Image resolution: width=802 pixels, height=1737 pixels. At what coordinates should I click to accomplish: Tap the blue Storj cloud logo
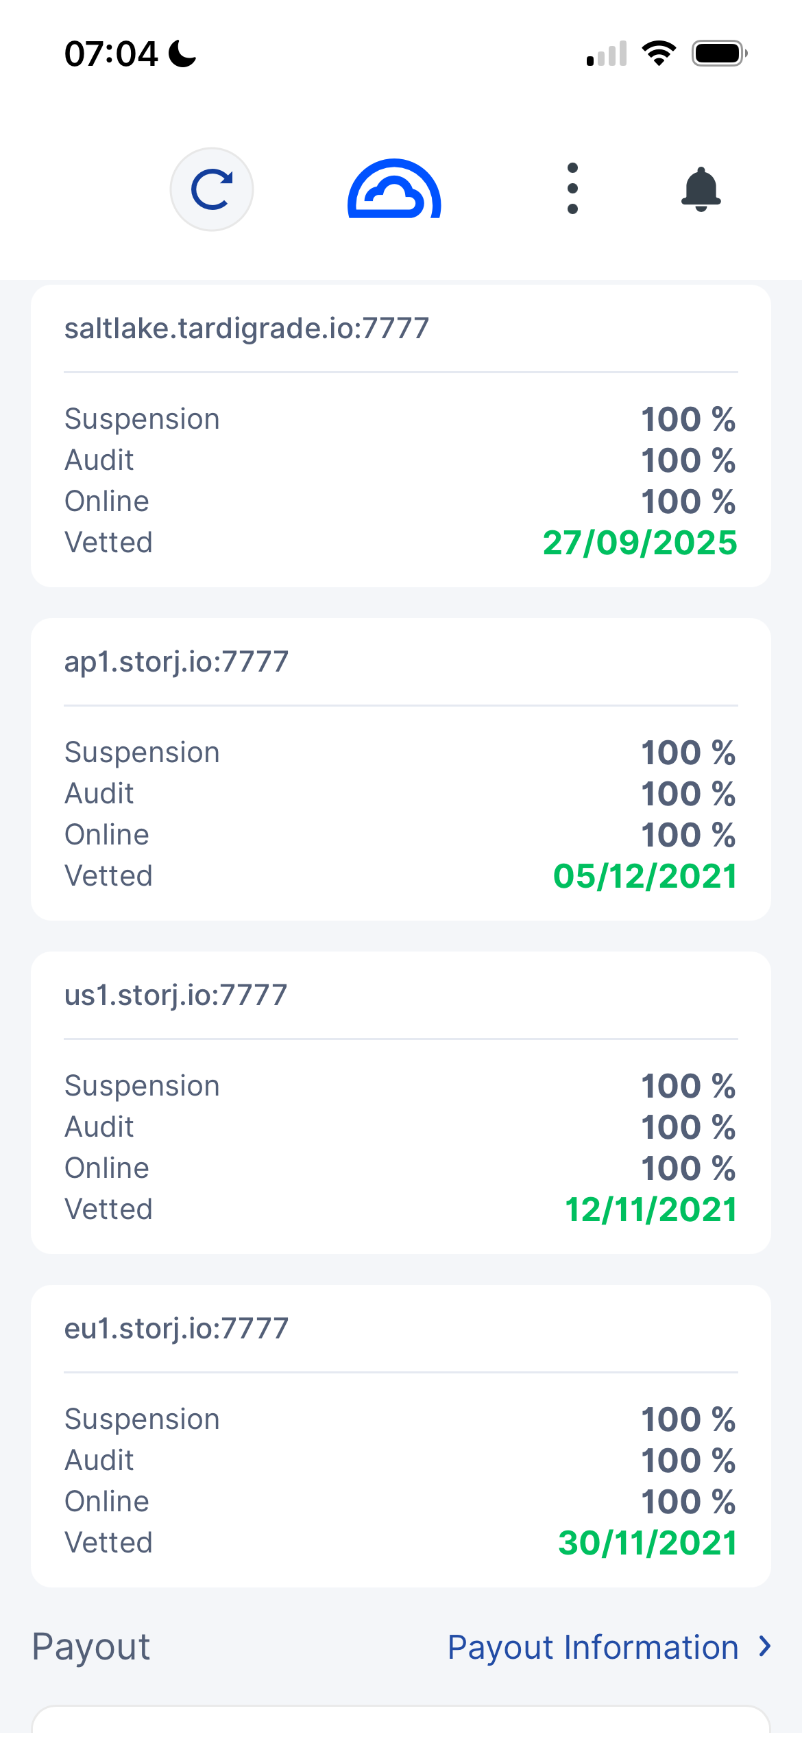pyautogui.click(x=394, y=189)
